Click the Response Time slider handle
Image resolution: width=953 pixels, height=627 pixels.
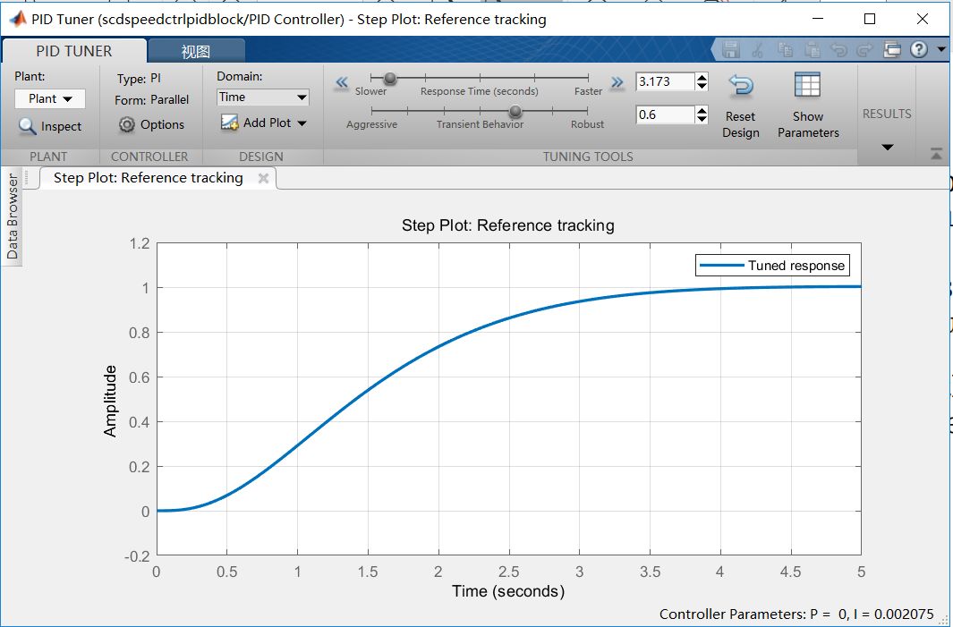pos(390,78)
